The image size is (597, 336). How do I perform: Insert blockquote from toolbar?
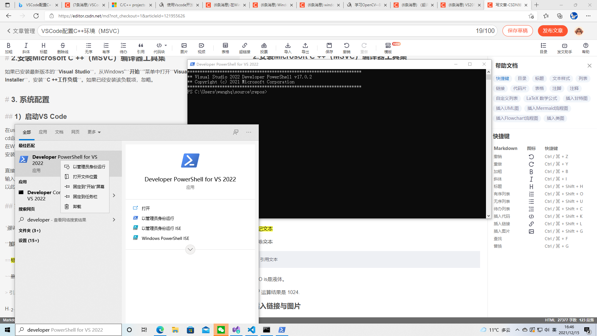141,48
